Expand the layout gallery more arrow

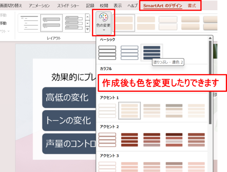tap(87, 30)
